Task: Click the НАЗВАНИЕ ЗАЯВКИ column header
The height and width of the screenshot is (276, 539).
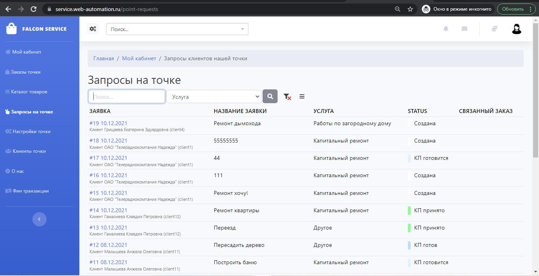Action: pos(240,111)
